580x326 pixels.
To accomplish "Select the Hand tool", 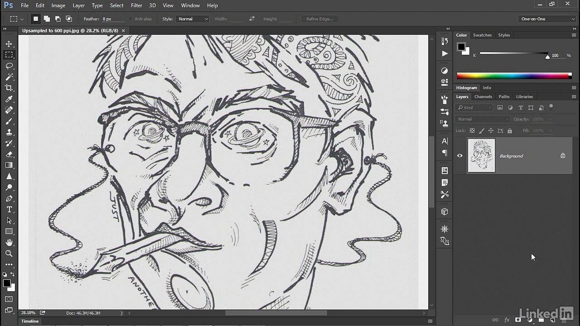I will (9, 243).
